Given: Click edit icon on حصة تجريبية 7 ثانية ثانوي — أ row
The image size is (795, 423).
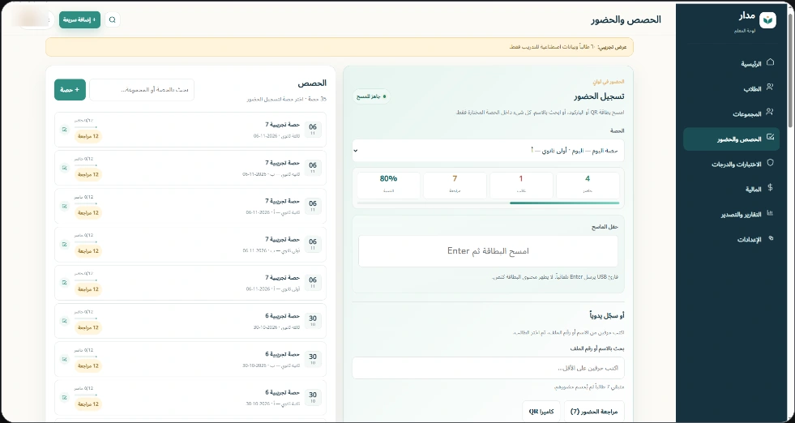Looking at the screenshot, I should [x=64, y=206].
